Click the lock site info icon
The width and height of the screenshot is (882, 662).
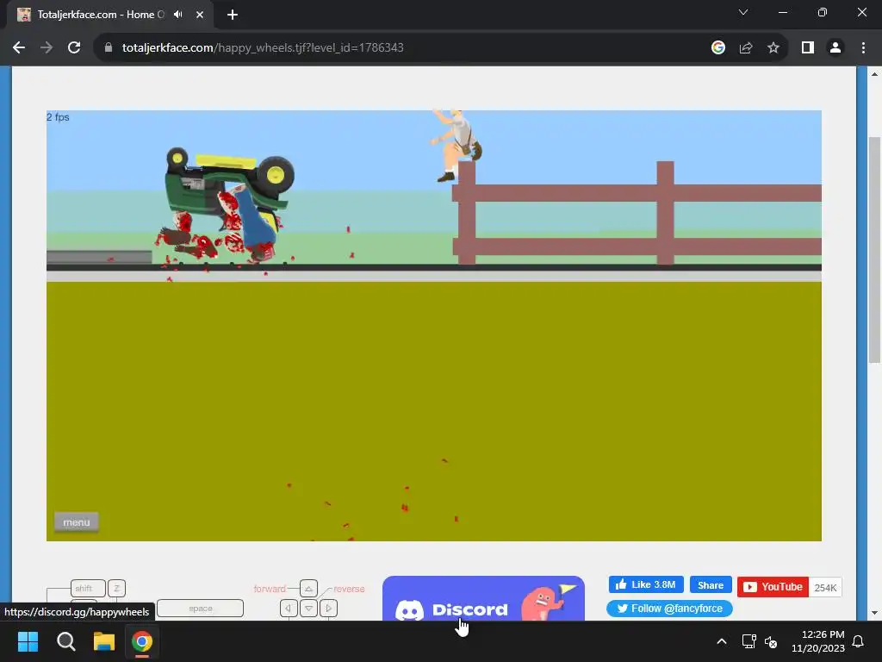[109, 48]
